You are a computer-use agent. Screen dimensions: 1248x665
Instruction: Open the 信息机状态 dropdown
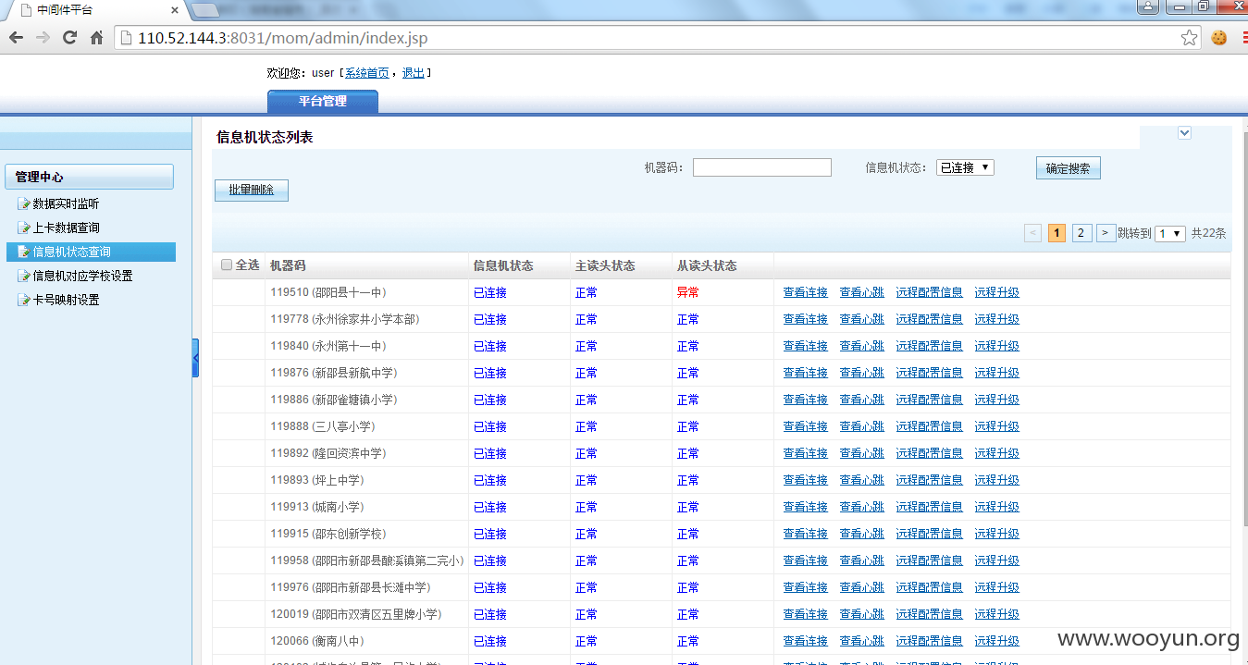(965, 167)
